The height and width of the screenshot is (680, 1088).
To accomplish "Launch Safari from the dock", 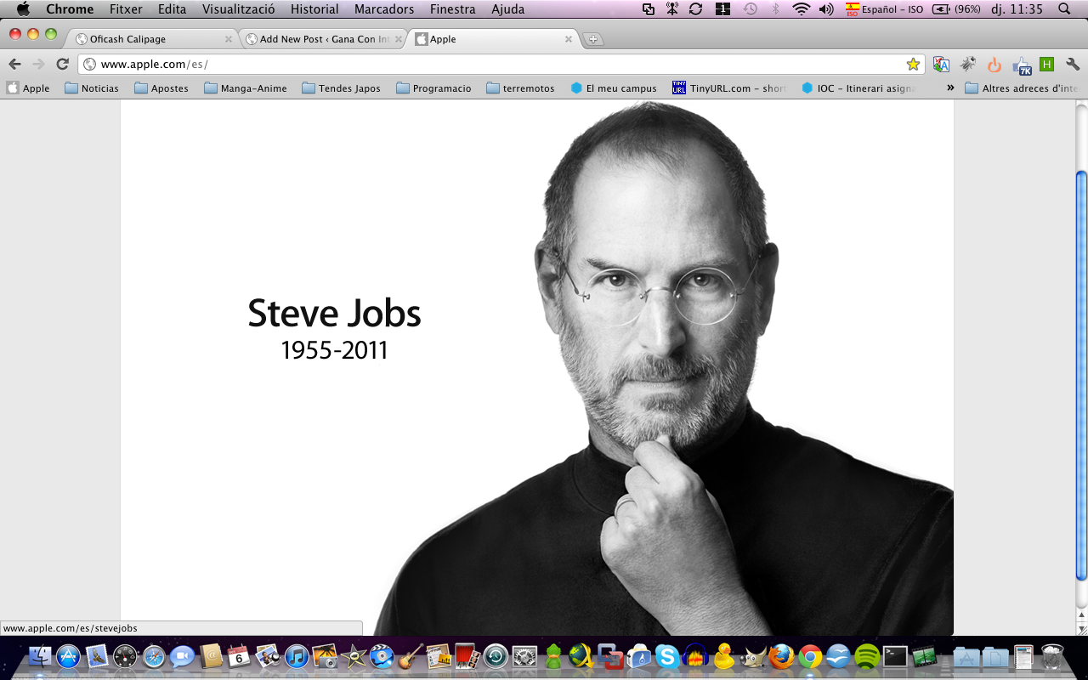I will tap(154, 656).
